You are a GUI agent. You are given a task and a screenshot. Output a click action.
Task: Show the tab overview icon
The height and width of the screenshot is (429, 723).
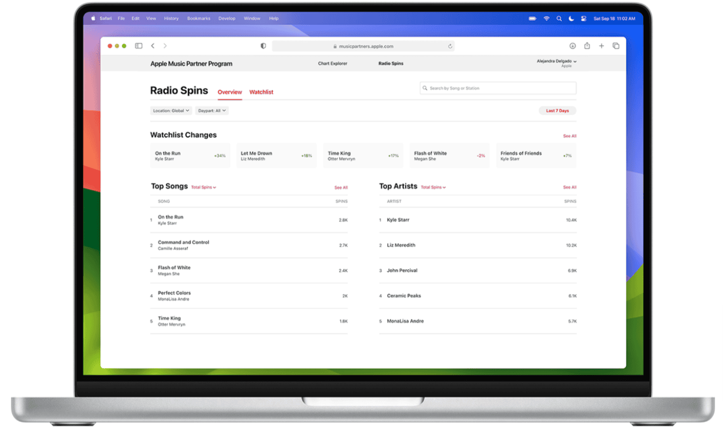[616, 46]
